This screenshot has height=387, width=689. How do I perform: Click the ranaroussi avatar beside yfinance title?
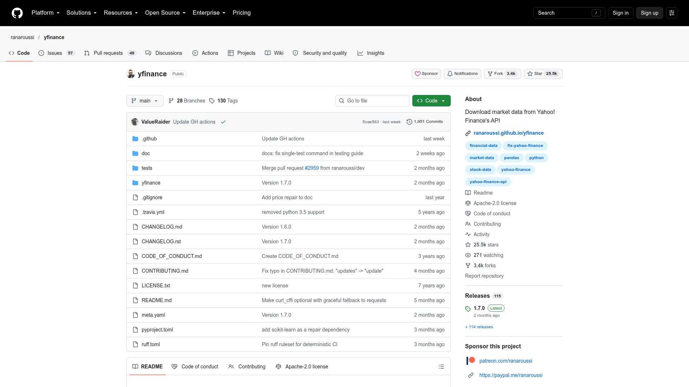(131, 74)
